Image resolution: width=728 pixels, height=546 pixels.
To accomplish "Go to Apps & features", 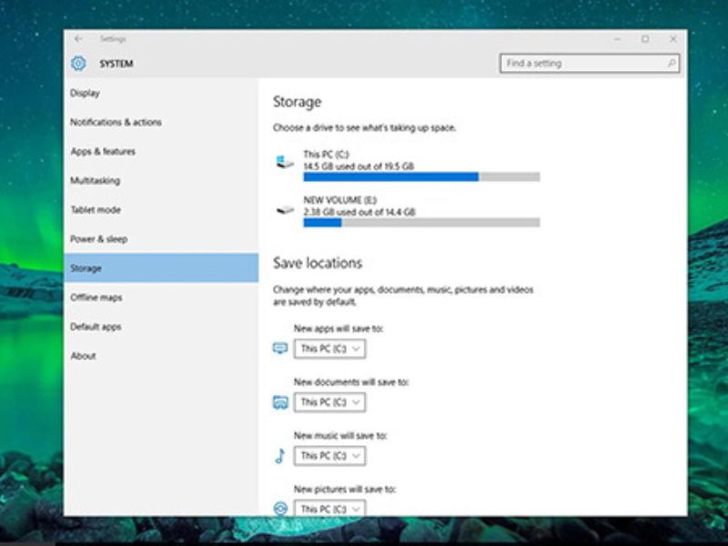I will pyautogui.click(x=161, y=151).
